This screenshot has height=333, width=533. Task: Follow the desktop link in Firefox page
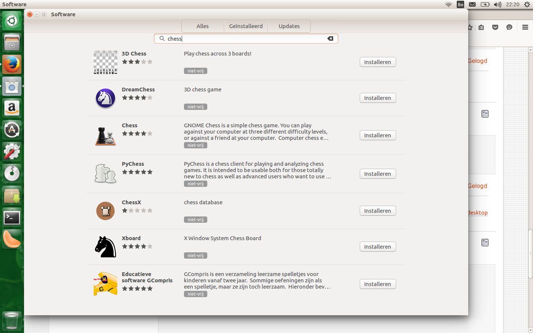[x=478, y=213]
